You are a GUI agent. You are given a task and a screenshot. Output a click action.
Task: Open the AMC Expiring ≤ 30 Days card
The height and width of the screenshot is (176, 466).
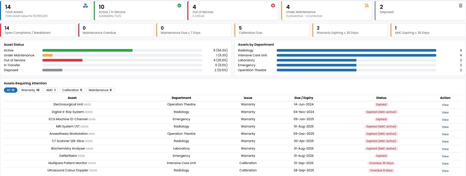pos(428,30)
